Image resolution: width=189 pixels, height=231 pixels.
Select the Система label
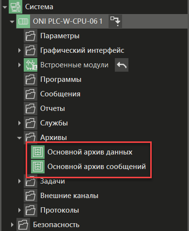39,7
